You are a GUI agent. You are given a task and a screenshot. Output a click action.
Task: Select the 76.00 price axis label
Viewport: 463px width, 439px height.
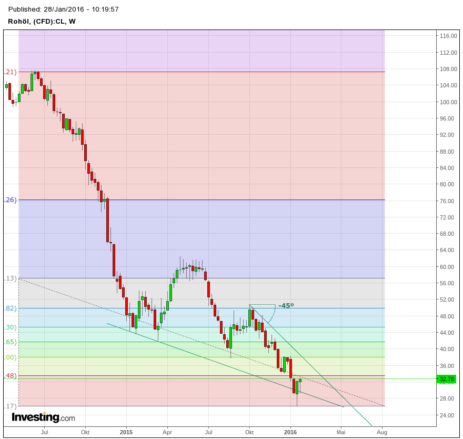click(x=447, y=201)
